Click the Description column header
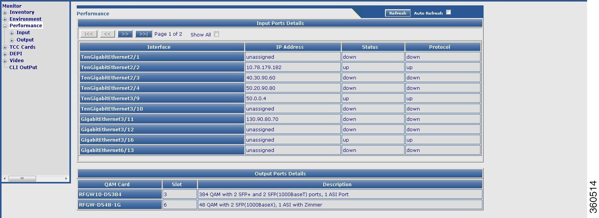 (340, 184)
